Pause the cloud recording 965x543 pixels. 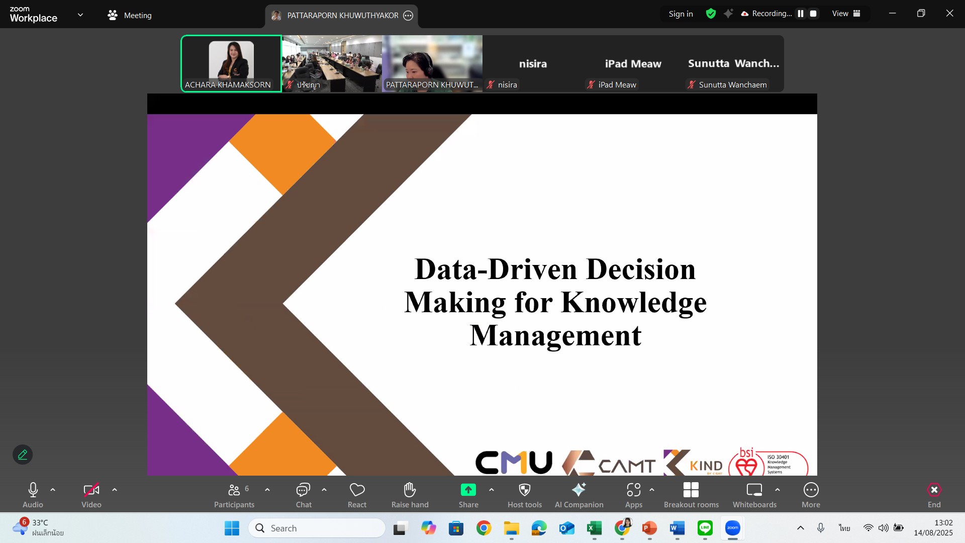(801, 14)
